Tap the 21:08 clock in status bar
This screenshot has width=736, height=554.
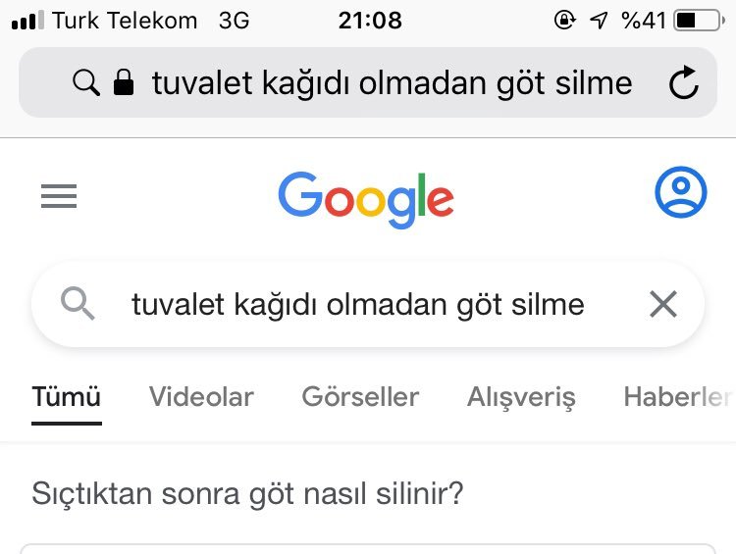[370, 20]
